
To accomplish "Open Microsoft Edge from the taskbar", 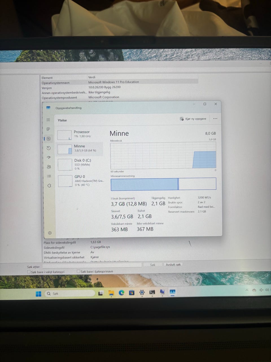I will (x=121, y=293).
